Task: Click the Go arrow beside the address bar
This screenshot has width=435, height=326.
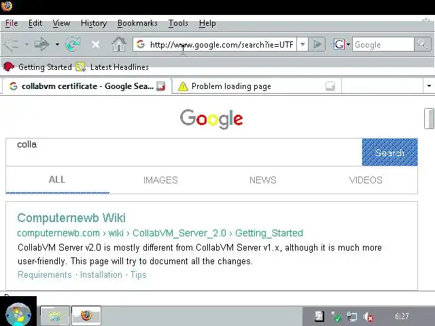Action: pyautogui.click(x=317, y=44)
